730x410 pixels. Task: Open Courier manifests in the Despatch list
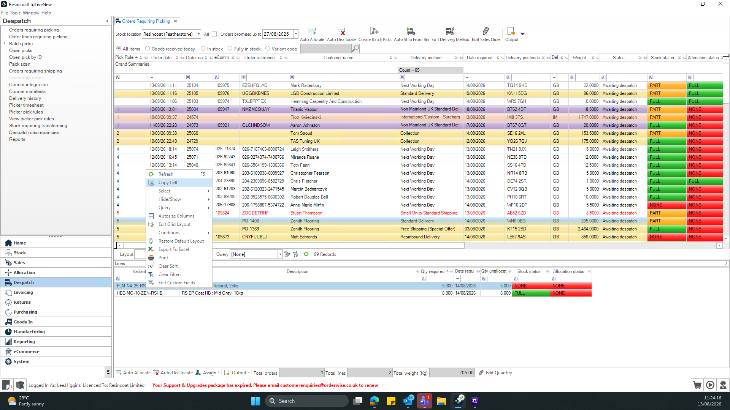click(27, 91)
